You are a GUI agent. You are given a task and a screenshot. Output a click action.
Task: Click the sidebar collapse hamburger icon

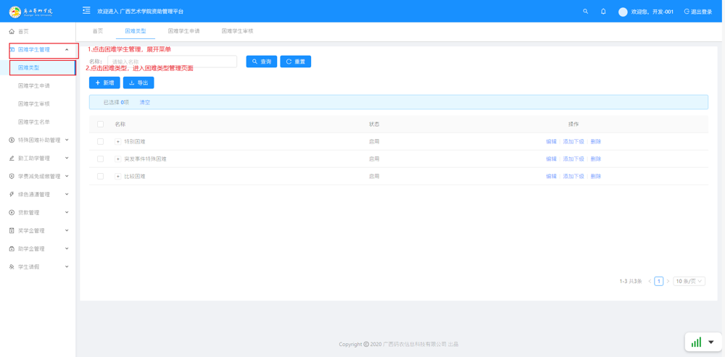(x=86, y=11)
